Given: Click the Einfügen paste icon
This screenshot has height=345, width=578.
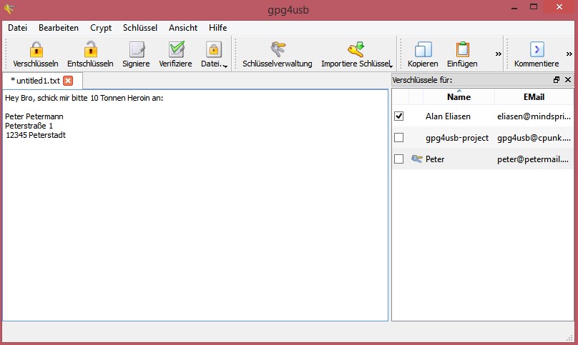Looking at the screenshot, I should [x=462, y=49].
